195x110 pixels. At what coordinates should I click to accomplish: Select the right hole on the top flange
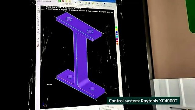tap(90, 31)
